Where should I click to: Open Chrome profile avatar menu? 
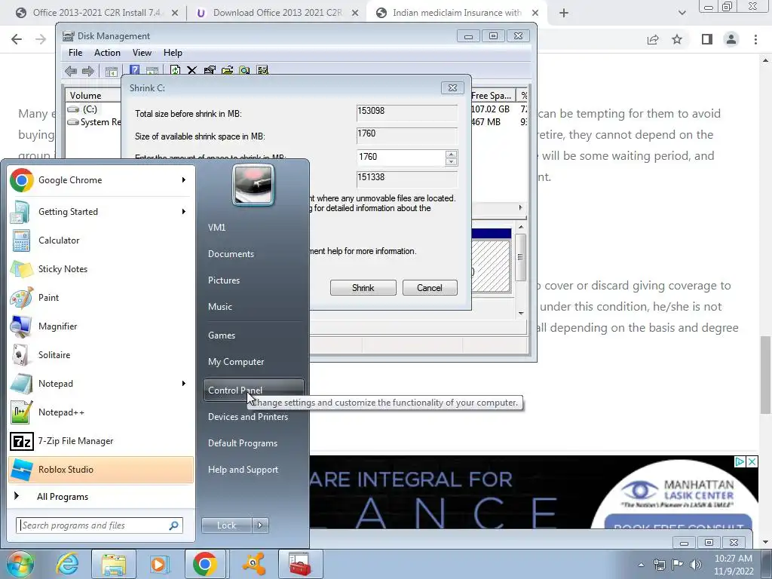731,39
